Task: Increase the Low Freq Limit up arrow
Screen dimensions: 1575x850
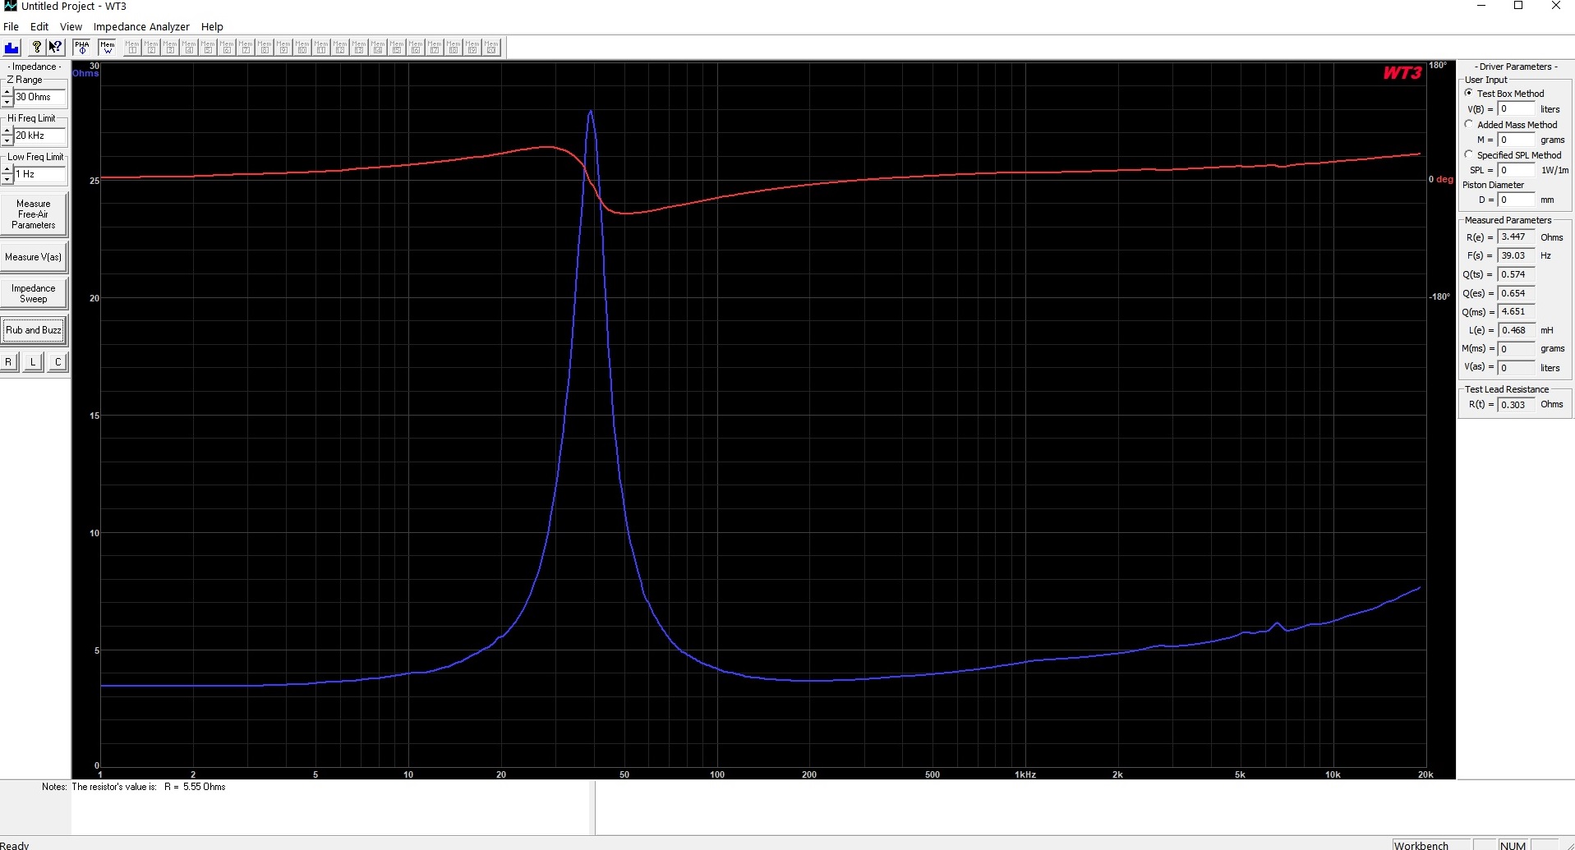Action: (x=7, y=170)
